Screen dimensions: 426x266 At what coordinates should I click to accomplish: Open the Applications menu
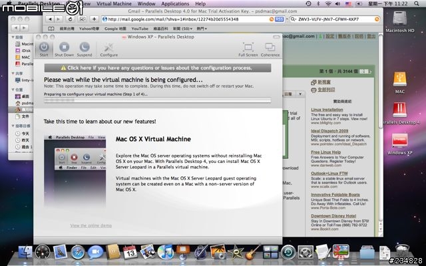tap(175, 4)
